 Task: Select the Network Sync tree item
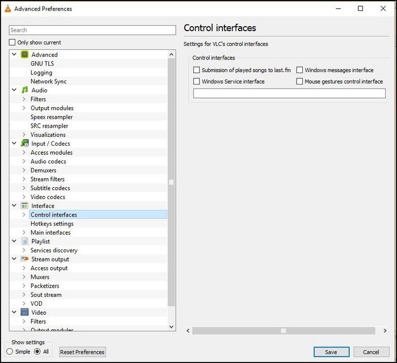tap(49, 81)
